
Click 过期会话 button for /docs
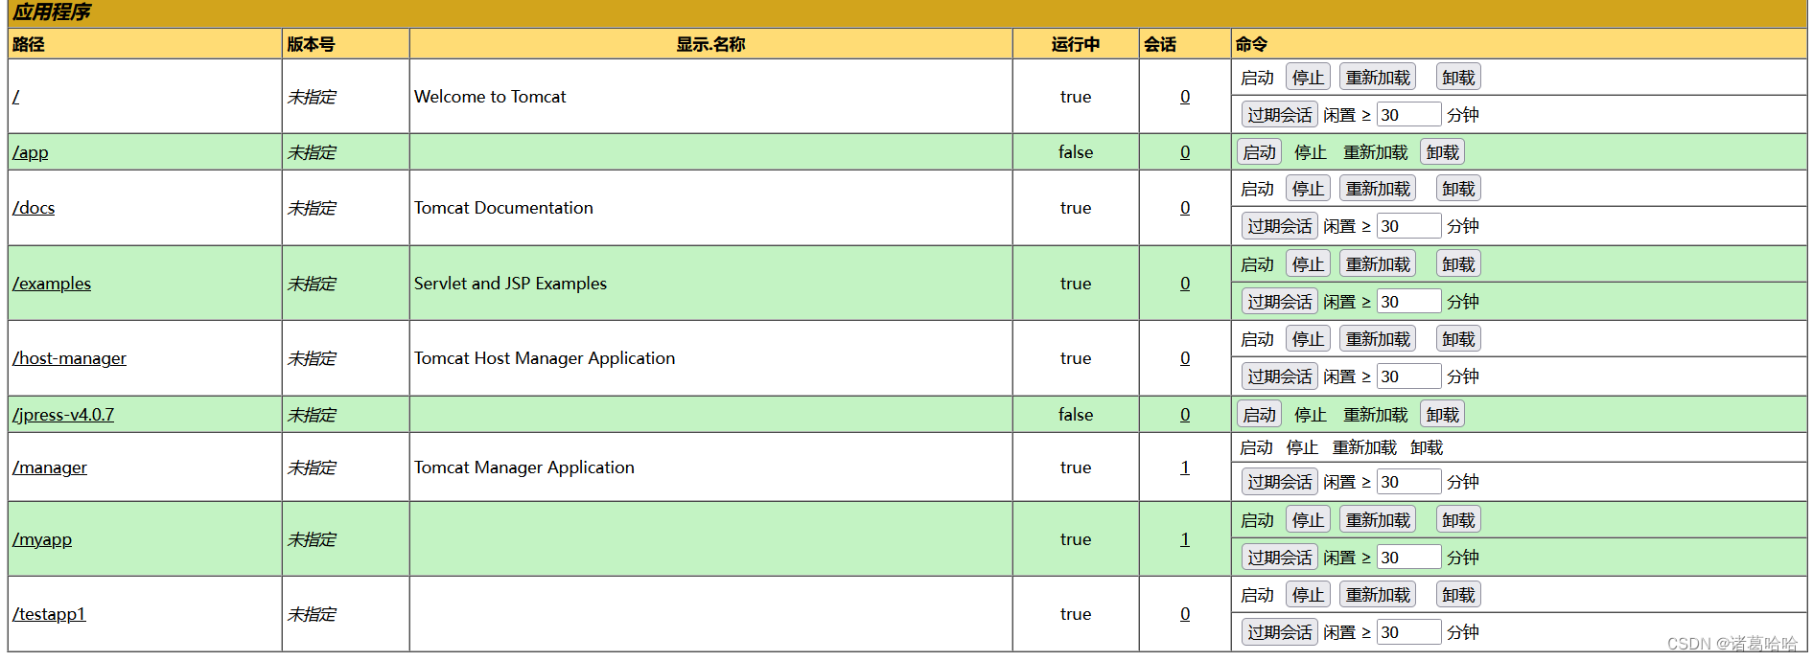(1279, 226)
